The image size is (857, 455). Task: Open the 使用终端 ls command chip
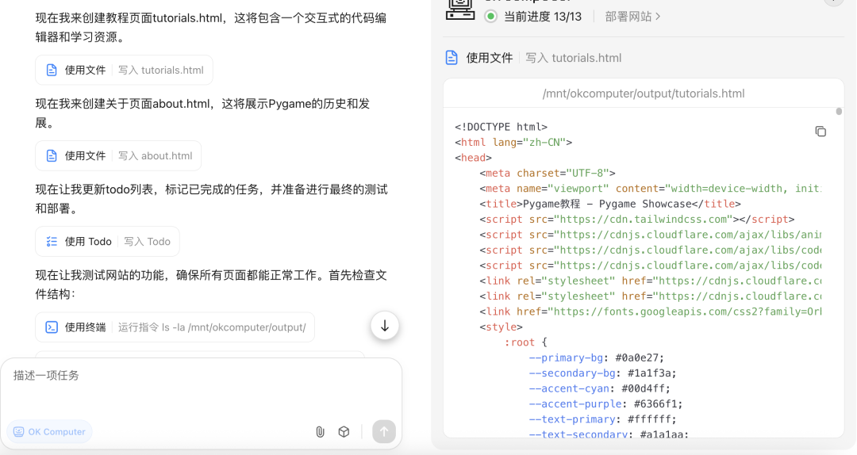(x=175, y=327)
